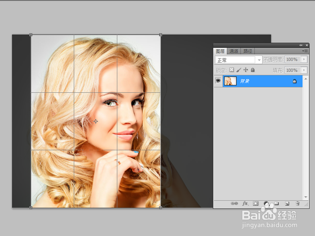This screenshot has width=315, height=236.
Task: Click layers list scroll up arrow
Action: (x=306, y=79)
